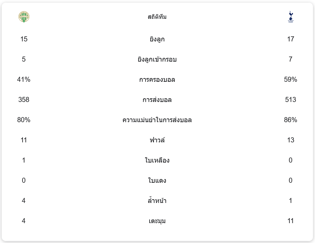Select the ความแม่นยำในการส่งบอล label
The width and height of the screenshot is (315, 243).
pyautogui.click(x=157, y=120)
